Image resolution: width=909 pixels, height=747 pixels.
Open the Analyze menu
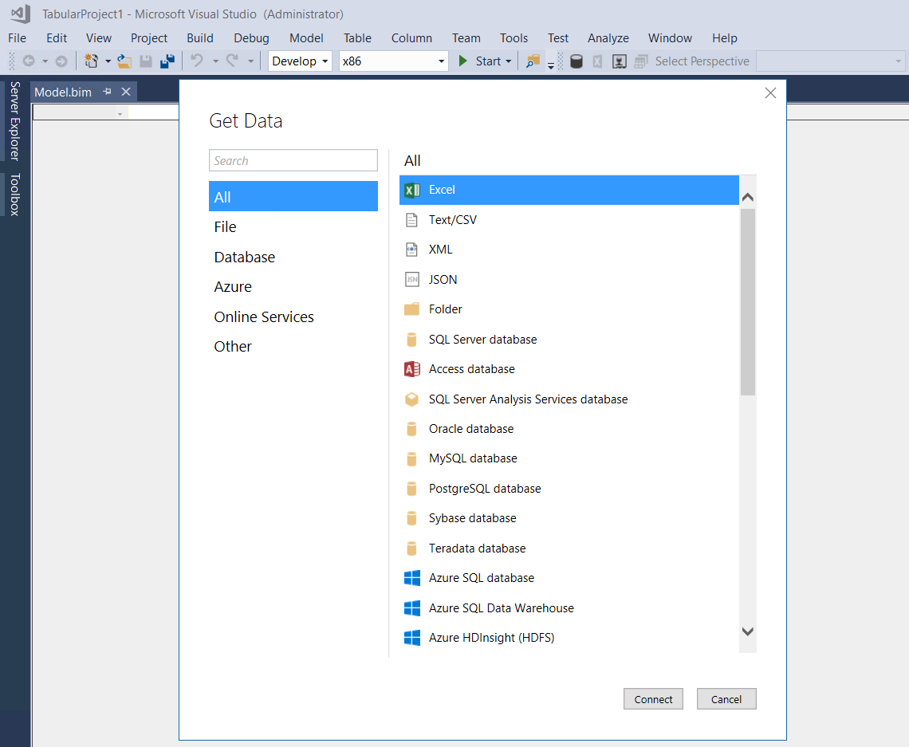click(x=608, y=37)
